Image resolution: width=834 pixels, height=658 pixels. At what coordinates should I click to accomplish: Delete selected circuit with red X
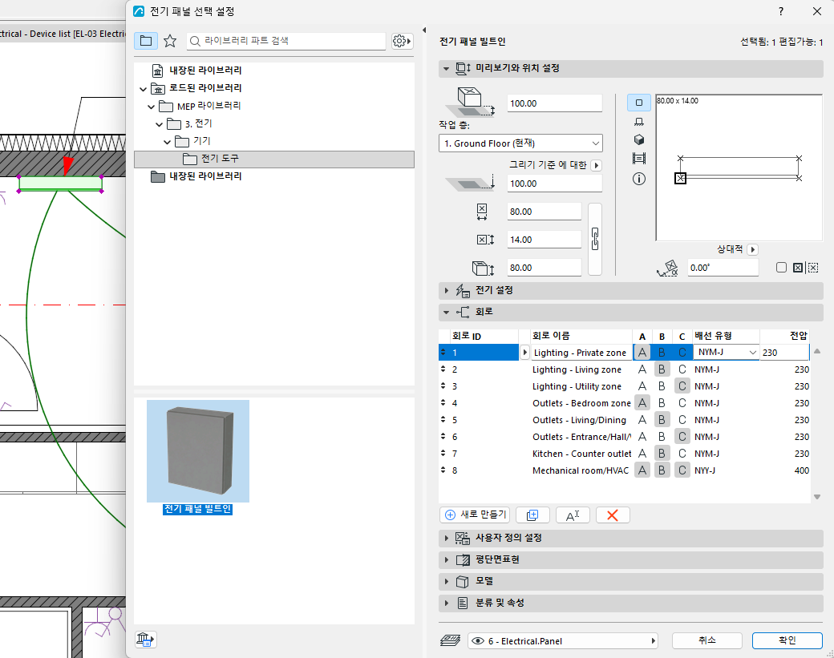(x=612, y=515)
